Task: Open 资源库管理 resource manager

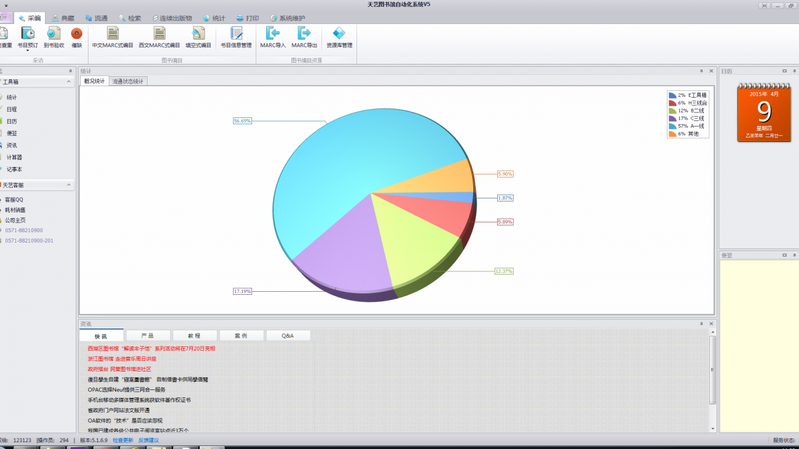Action: pos(339,34)
